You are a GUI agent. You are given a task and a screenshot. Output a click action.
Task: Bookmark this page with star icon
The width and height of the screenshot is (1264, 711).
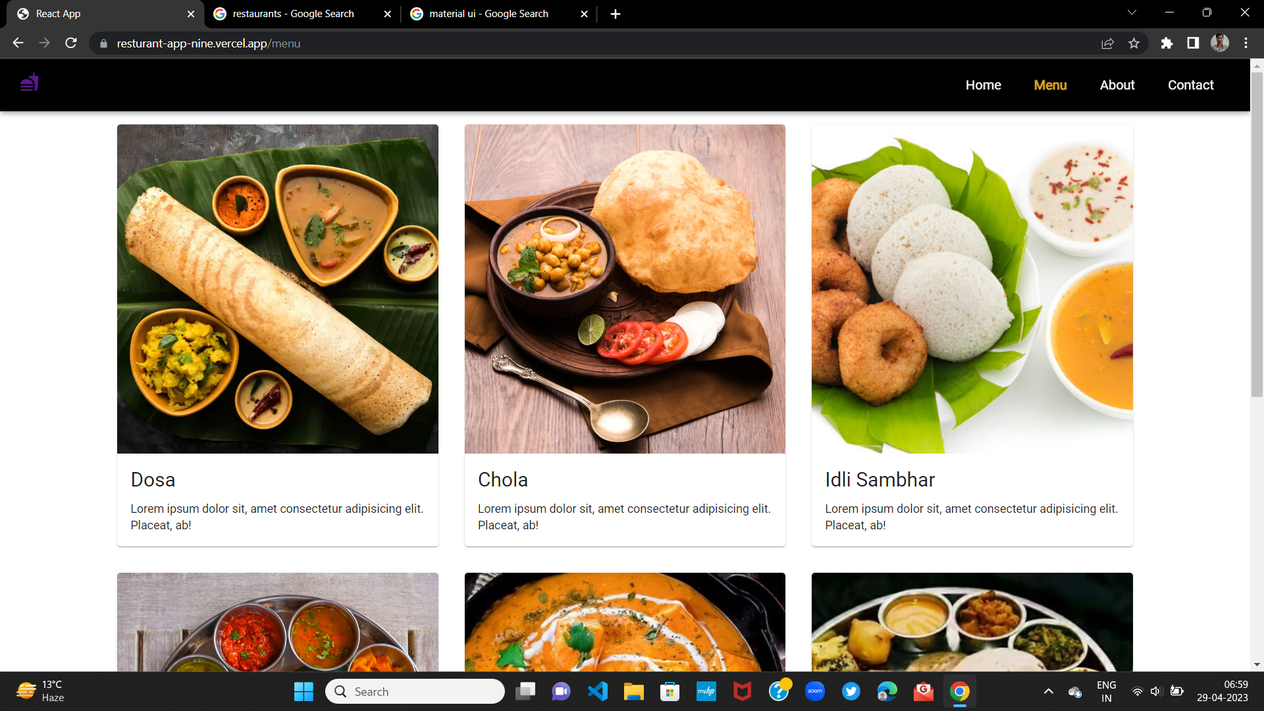pos(1134,43)
